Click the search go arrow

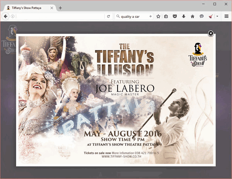(150, 16)
